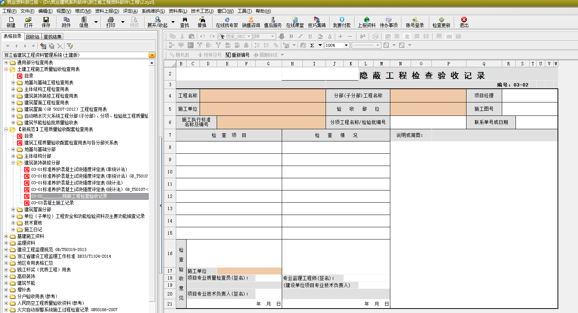Click the 检查更新 toolbar icon

pos(441,22)
